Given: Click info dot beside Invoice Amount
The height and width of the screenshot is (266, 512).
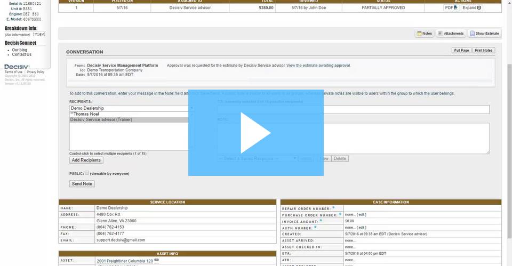Looking at the screenshot, I should tap(321, 221).
